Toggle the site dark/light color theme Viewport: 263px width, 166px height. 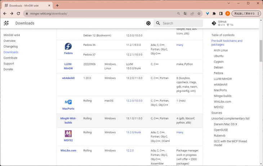pyautogui.click(x=148, y=23)
